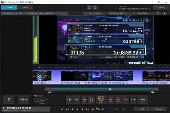Decrease Audio Gap with down stepper arrow
The image size is (170, 113).
43,101
